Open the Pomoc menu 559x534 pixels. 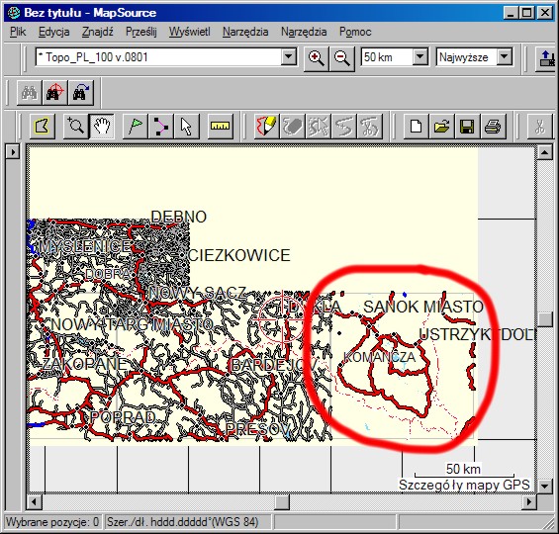[355, 32]
